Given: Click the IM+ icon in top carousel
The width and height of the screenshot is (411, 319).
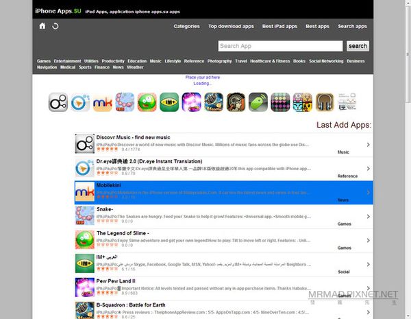Looking at the screenshot, I should 169,102.
